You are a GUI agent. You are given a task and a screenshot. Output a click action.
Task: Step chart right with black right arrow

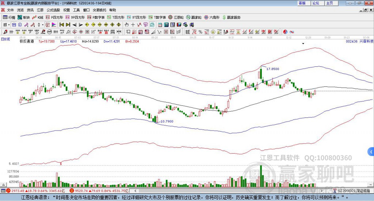[x=81, y=25]
